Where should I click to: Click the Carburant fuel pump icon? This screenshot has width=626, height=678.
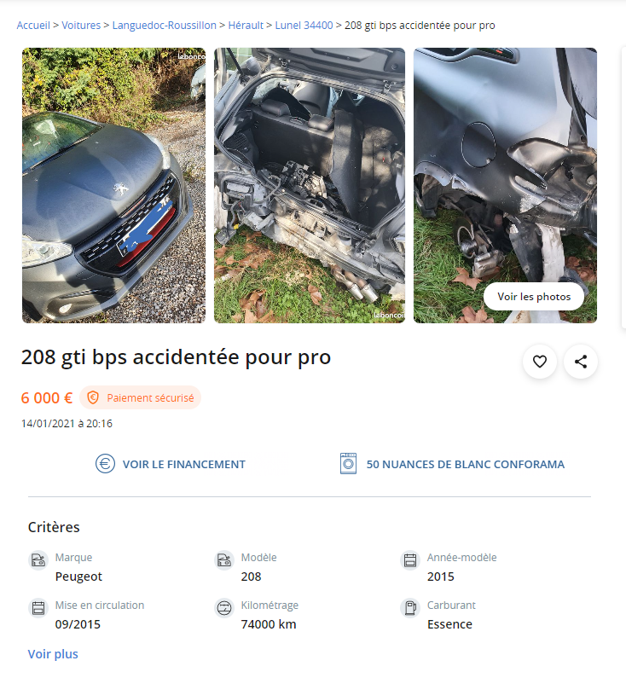[x=410, y=608]
